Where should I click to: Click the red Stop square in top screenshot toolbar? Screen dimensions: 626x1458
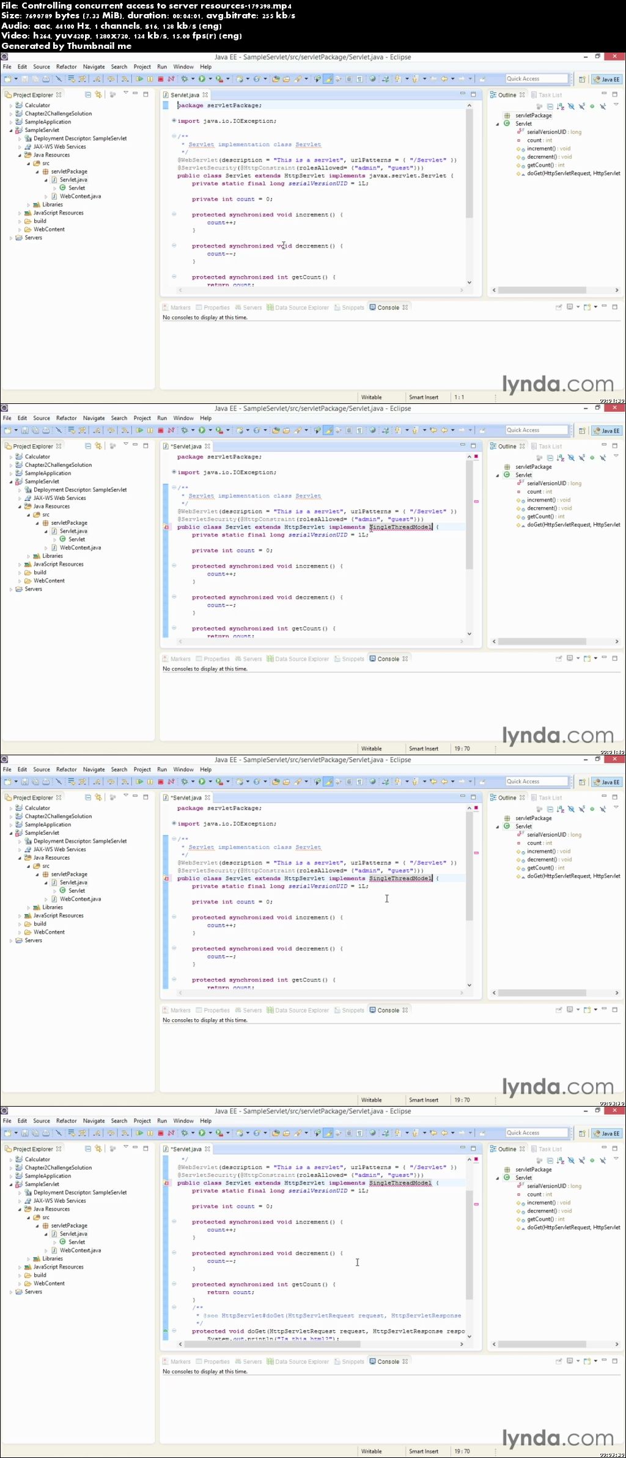click(x=161, y=79)
